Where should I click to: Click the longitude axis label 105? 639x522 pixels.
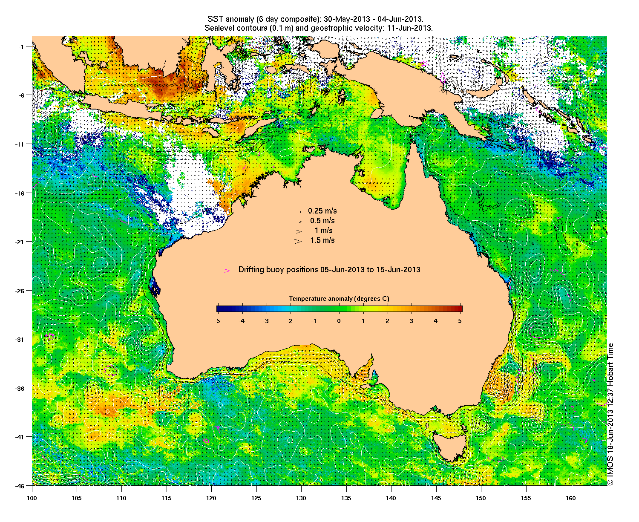[x=77, y=498]
